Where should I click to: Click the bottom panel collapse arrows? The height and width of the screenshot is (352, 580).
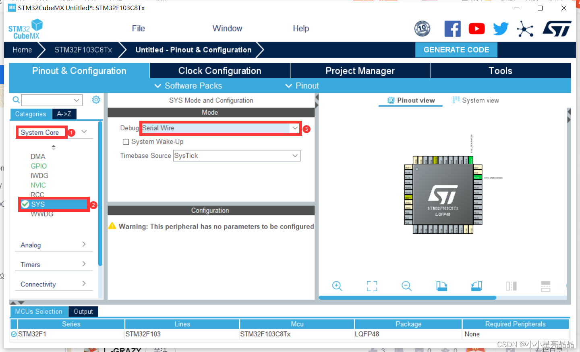(x=17, y=303)
